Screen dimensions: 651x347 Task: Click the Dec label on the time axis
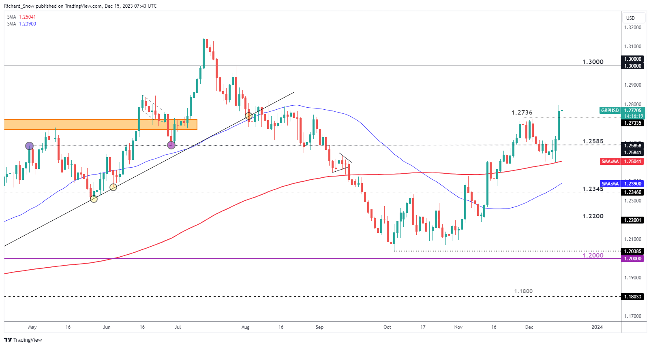[x=529, y=327]
